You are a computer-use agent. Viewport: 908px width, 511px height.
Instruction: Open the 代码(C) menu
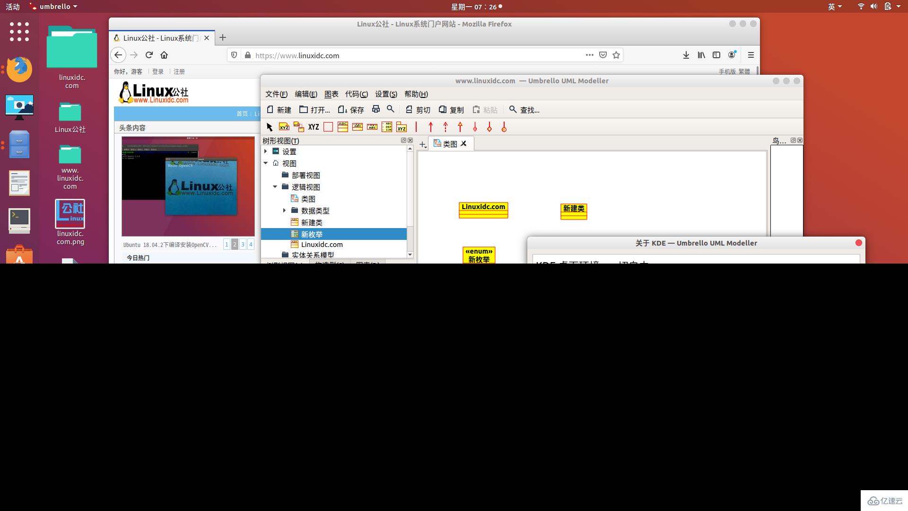[357, 94]
